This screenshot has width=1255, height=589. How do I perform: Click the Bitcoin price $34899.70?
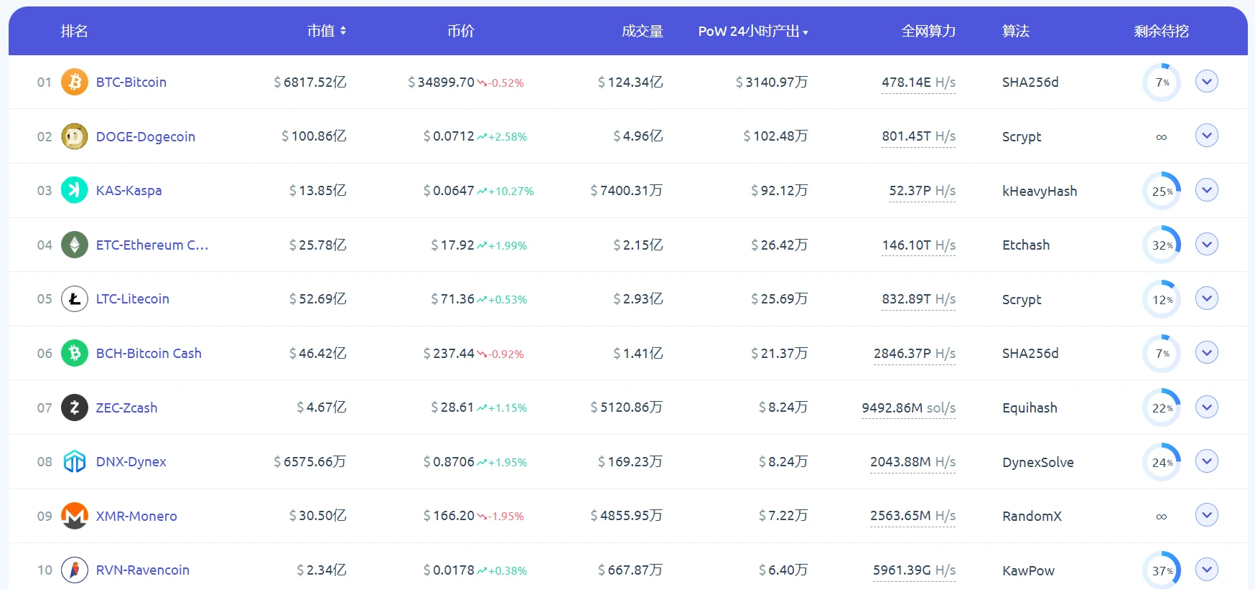442,82
